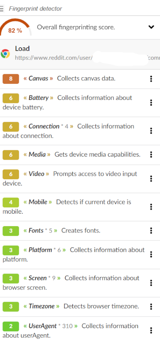
Task: Open the three-dot menu for Fonts
Action: click(151, 230)
